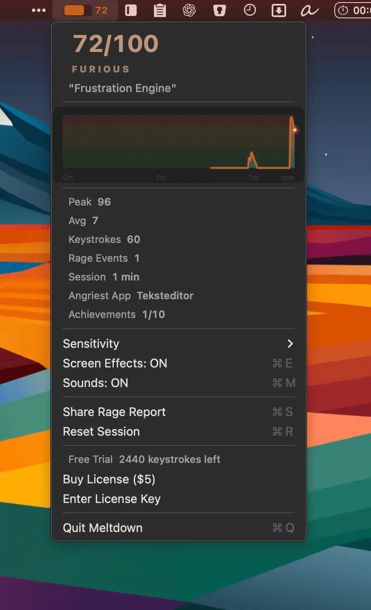Toggle Sounds off
The width and height of the screenshot is (371, 610).
[96, 383]
